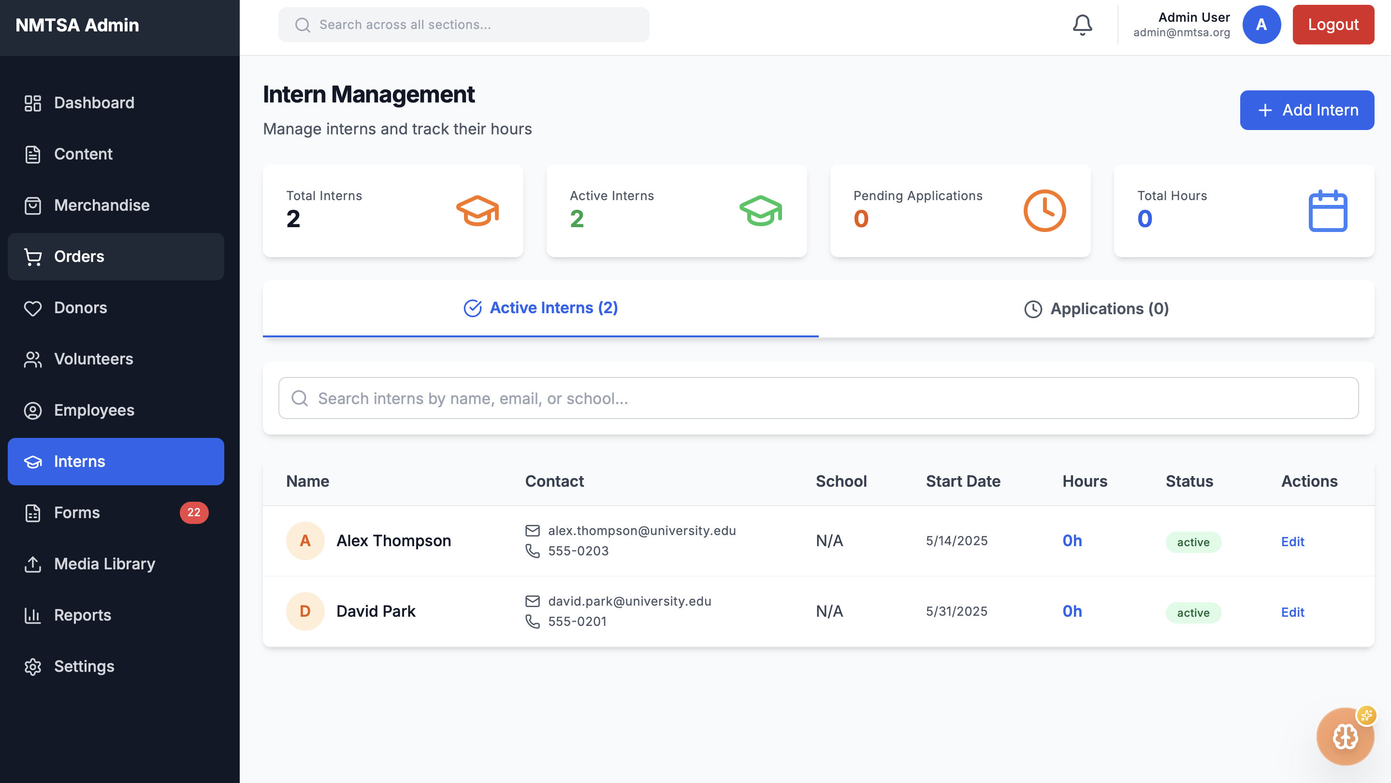Click the notification bell icon
This screenshot has width=1391, height=783.
tap(1082, 25)
